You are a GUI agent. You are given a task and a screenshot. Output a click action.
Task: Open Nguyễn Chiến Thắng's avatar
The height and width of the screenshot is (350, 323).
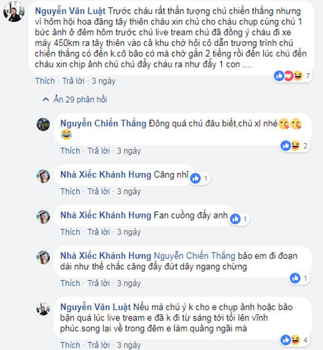tap(43, 125)
